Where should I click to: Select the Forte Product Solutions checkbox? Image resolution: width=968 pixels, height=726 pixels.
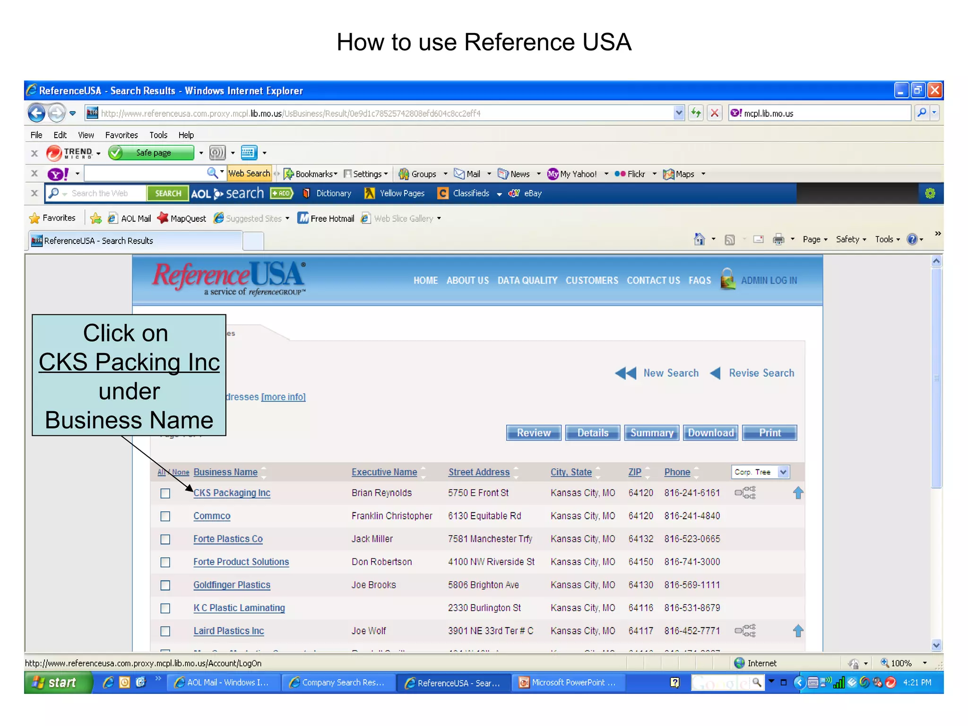click(165, 562)
